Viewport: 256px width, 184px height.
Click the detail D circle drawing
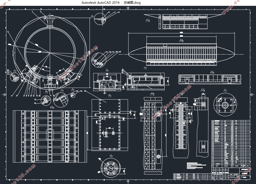[x=100, y=19]
